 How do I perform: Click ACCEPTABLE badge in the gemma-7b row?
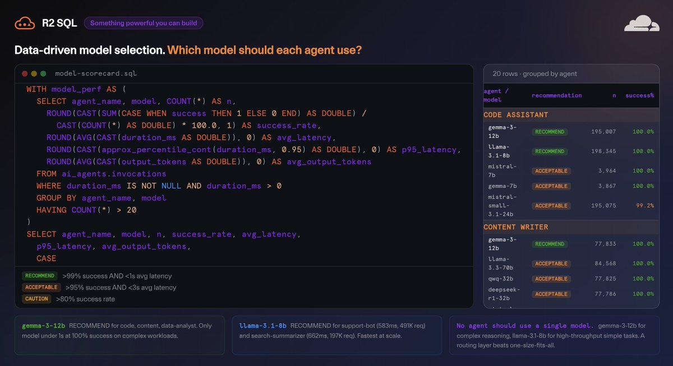(551, 186)
